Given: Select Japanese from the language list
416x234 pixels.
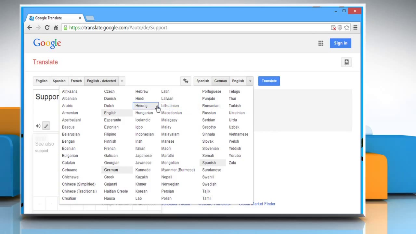Looking at the screenshot, I should coord(143,155).
